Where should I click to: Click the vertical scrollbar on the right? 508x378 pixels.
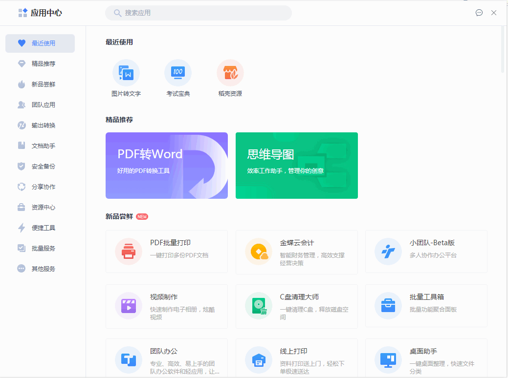tap(503, 49)
